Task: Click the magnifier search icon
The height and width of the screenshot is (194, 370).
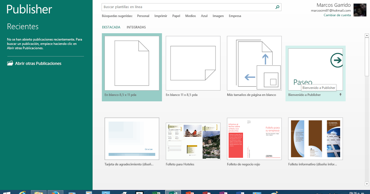Action: point(277,7)
